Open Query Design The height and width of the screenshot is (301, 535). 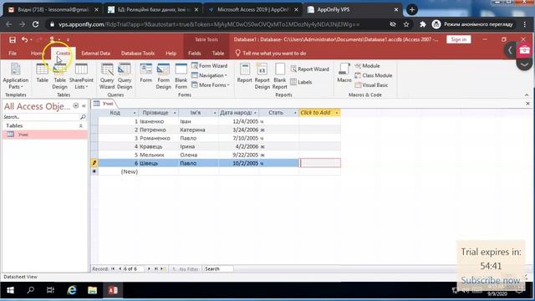pyautogui.click(x=125, y=76)
